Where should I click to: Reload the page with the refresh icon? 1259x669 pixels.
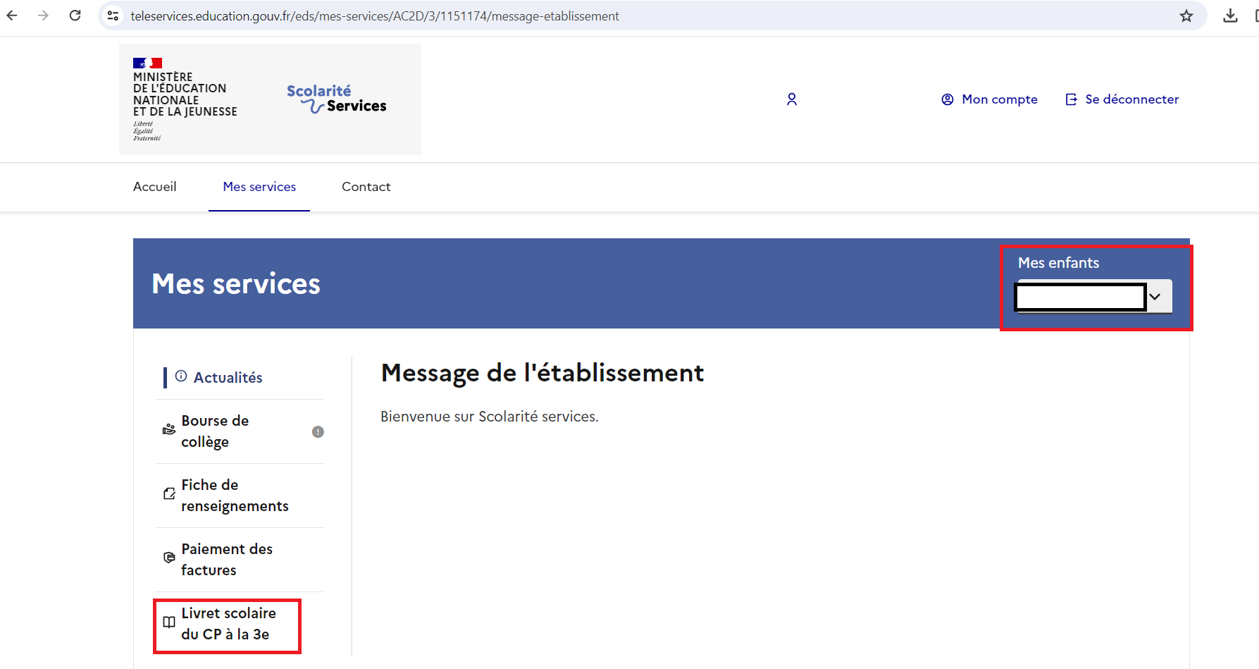coord(75,16)
